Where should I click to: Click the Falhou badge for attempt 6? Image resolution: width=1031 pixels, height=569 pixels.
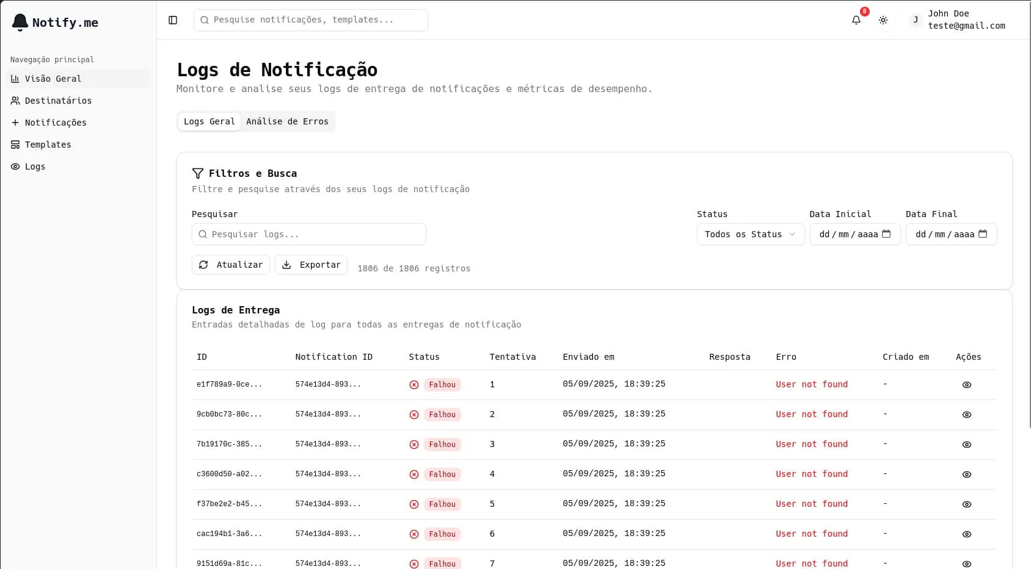(442, 534)
